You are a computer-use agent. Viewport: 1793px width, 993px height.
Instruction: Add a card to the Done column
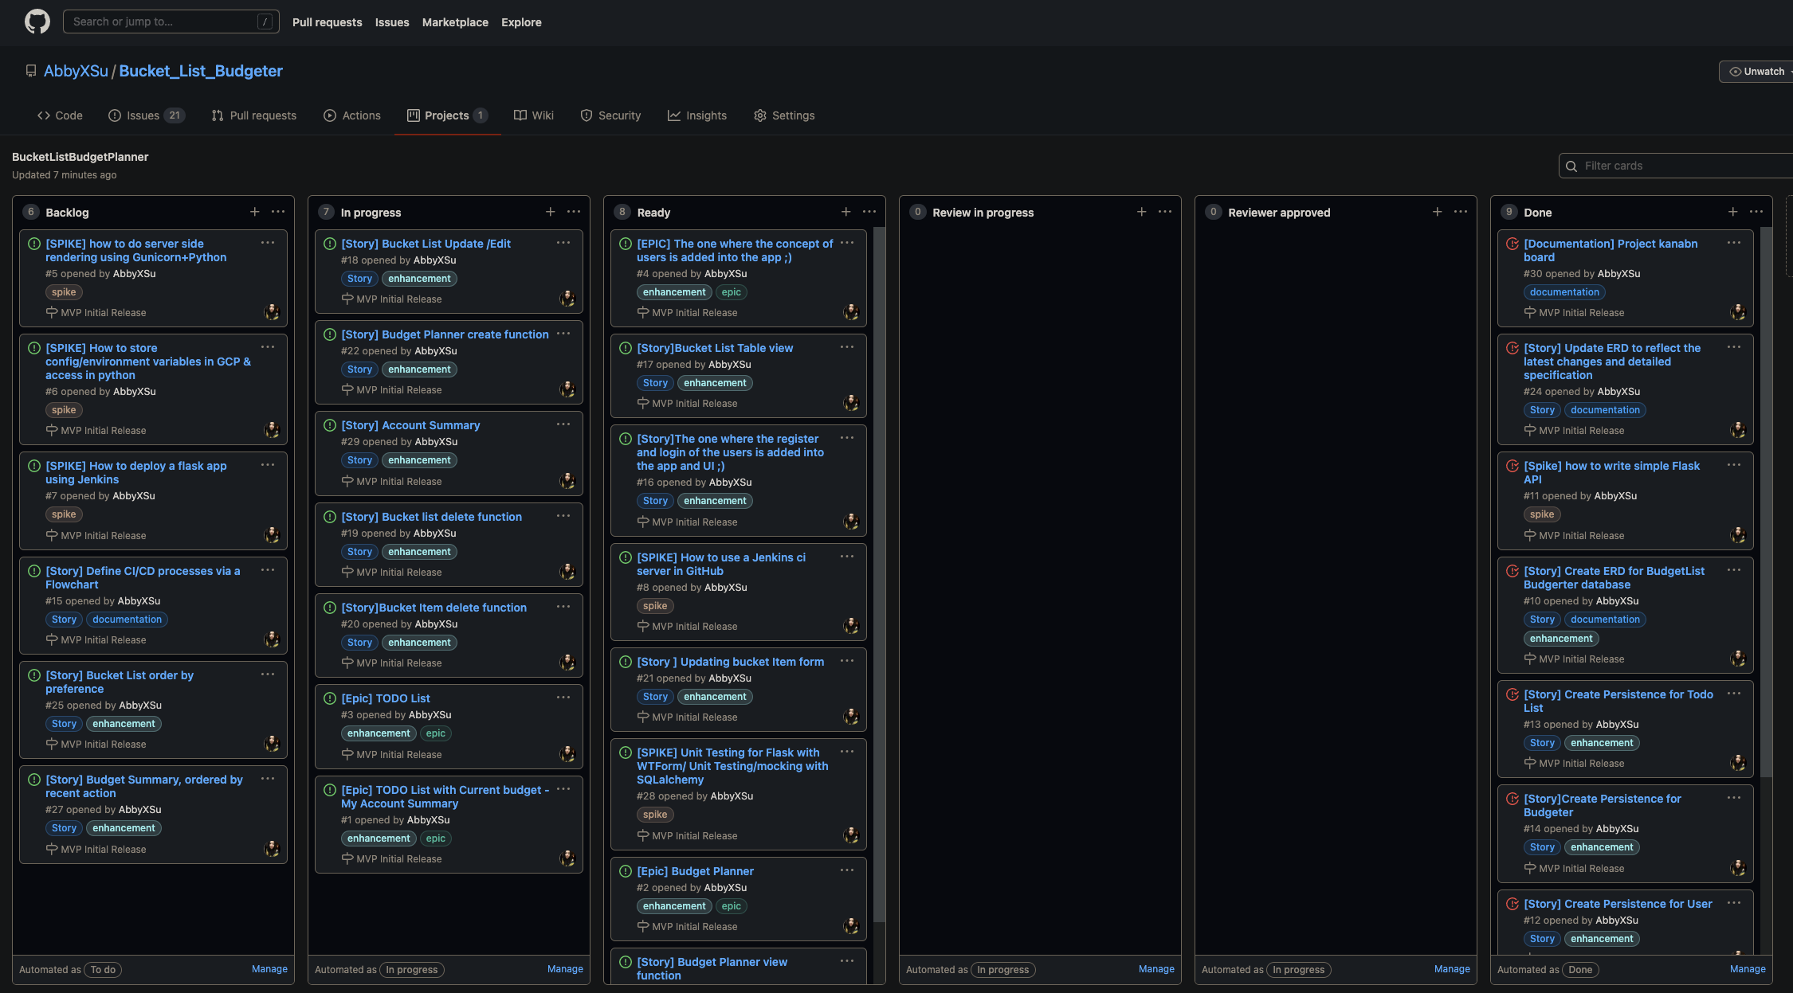click(x=1733, y=212)
